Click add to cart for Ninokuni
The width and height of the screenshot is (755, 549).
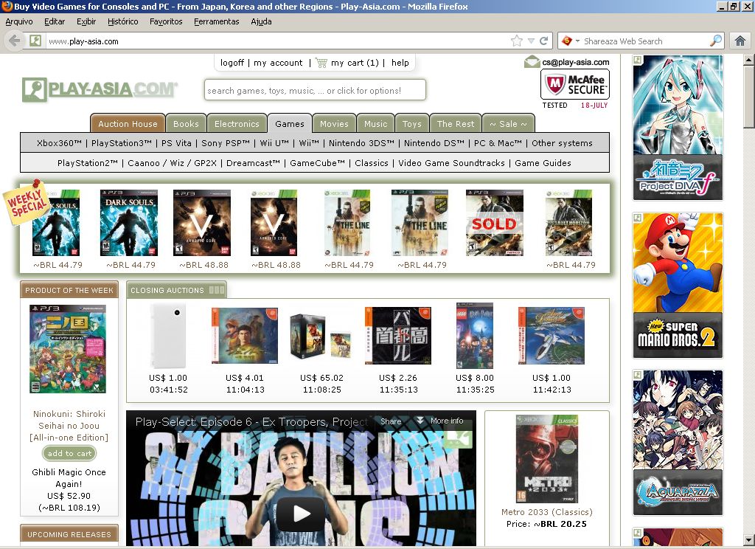coord(70,454)
